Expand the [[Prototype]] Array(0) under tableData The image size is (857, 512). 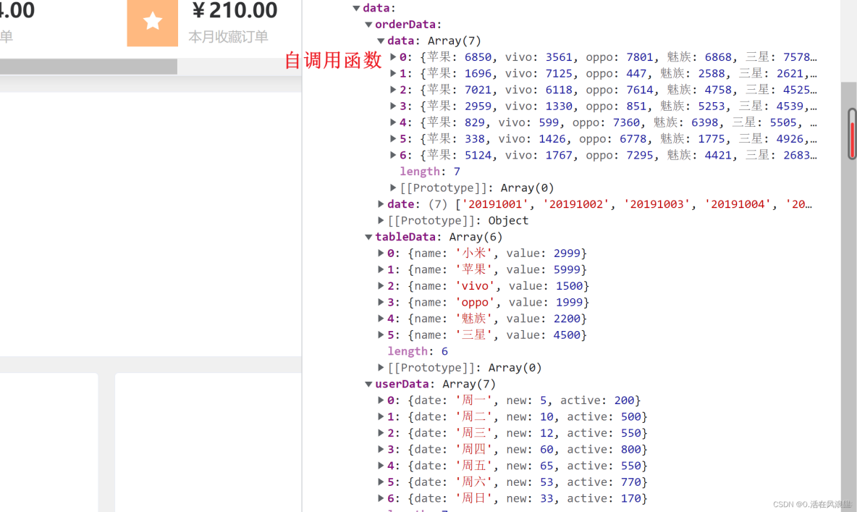[x=380, y=367]
